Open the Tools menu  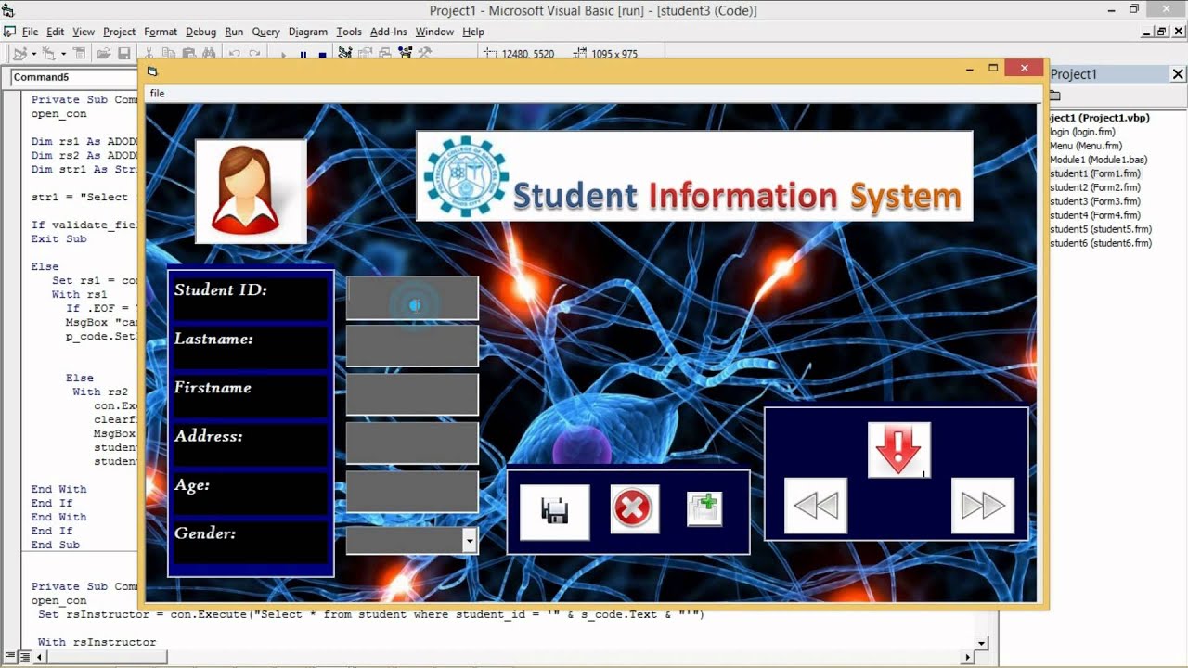tap(349, 32)
